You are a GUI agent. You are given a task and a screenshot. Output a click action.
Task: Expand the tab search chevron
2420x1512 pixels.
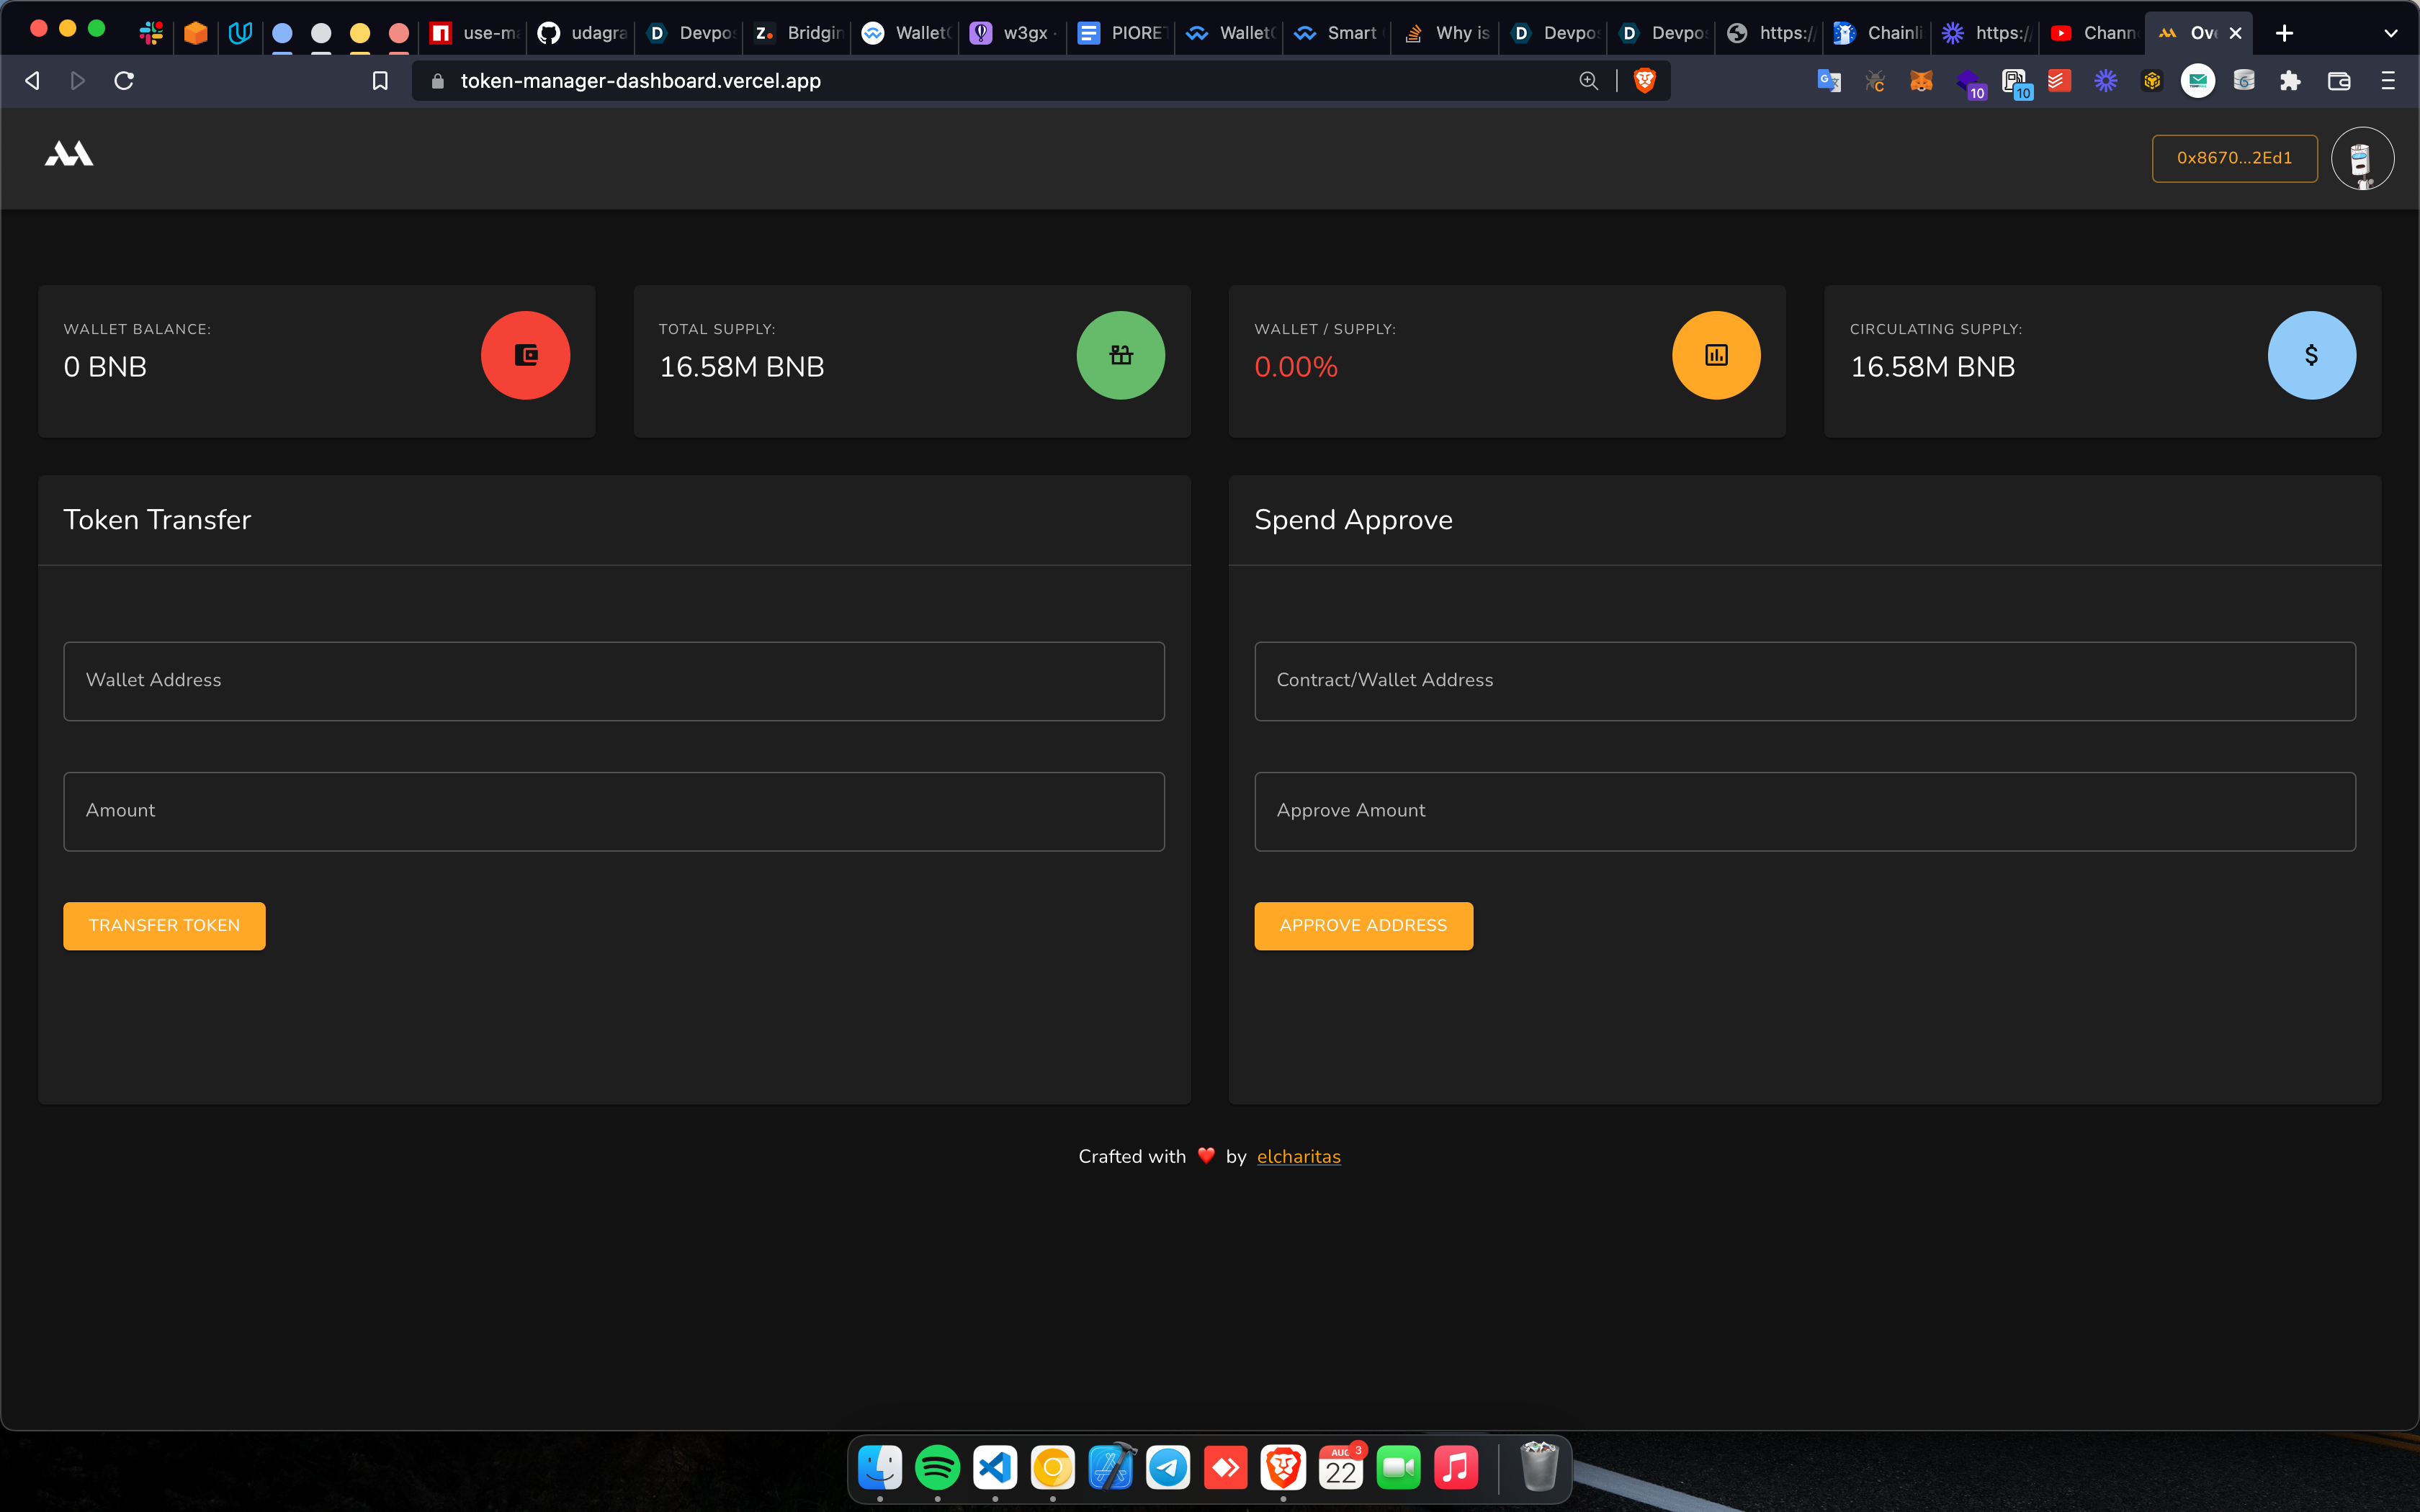click(x=2391, y=33)
